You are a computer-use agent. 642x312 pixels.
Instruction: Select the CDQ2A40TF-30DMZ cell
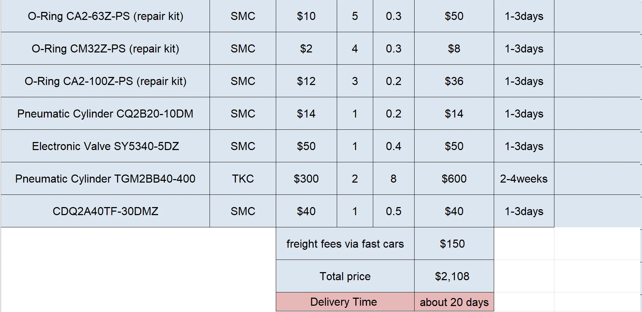coord(105,211)
